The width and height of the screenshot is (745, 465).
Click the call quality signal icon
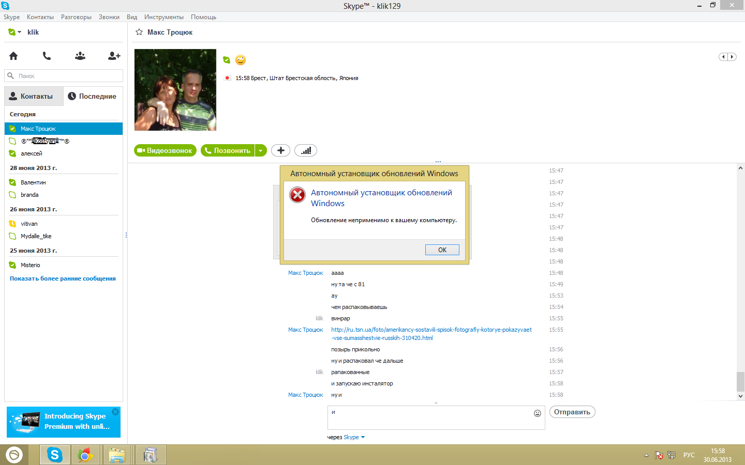pos(306,150)
